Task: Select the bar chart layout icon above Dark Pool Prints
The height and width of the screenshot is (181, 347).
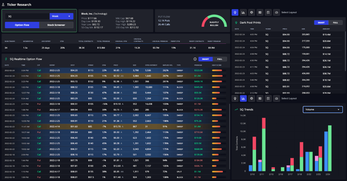Action: click(x=243, y=12)
